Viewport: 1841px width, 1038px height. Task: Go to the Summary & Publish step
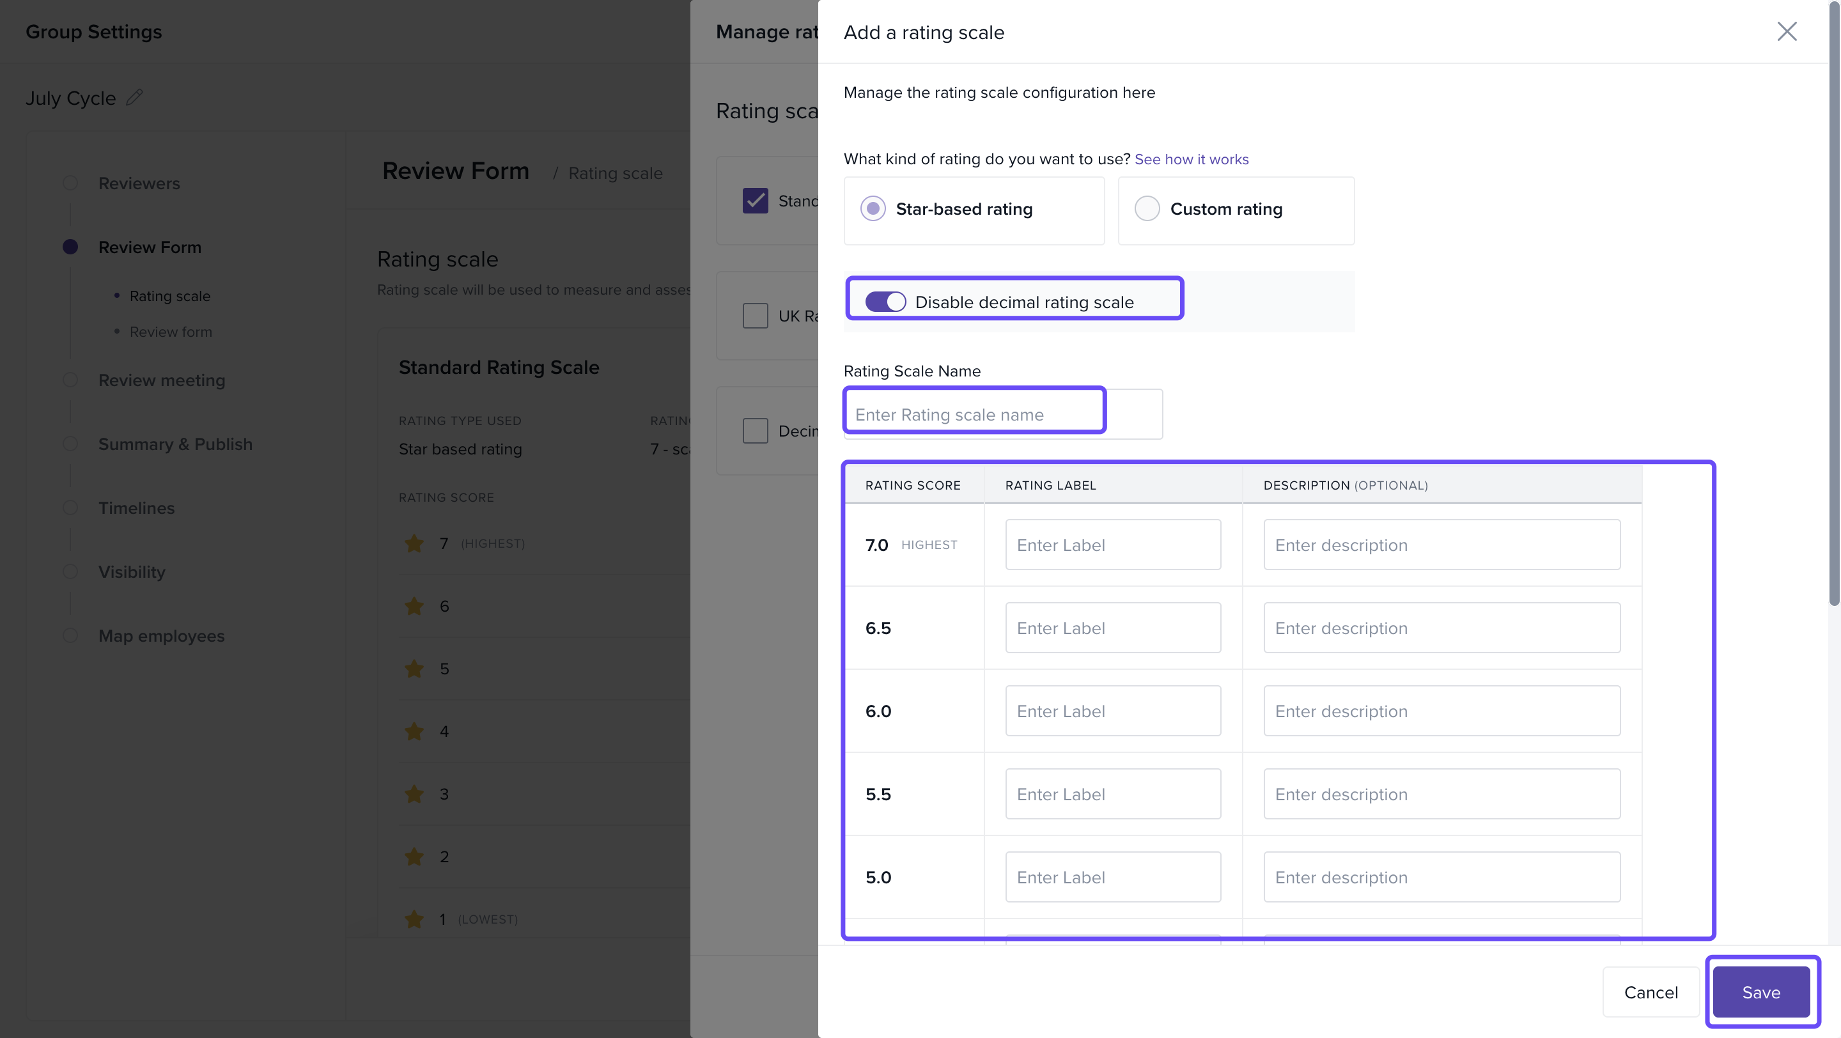pos(175,444)
